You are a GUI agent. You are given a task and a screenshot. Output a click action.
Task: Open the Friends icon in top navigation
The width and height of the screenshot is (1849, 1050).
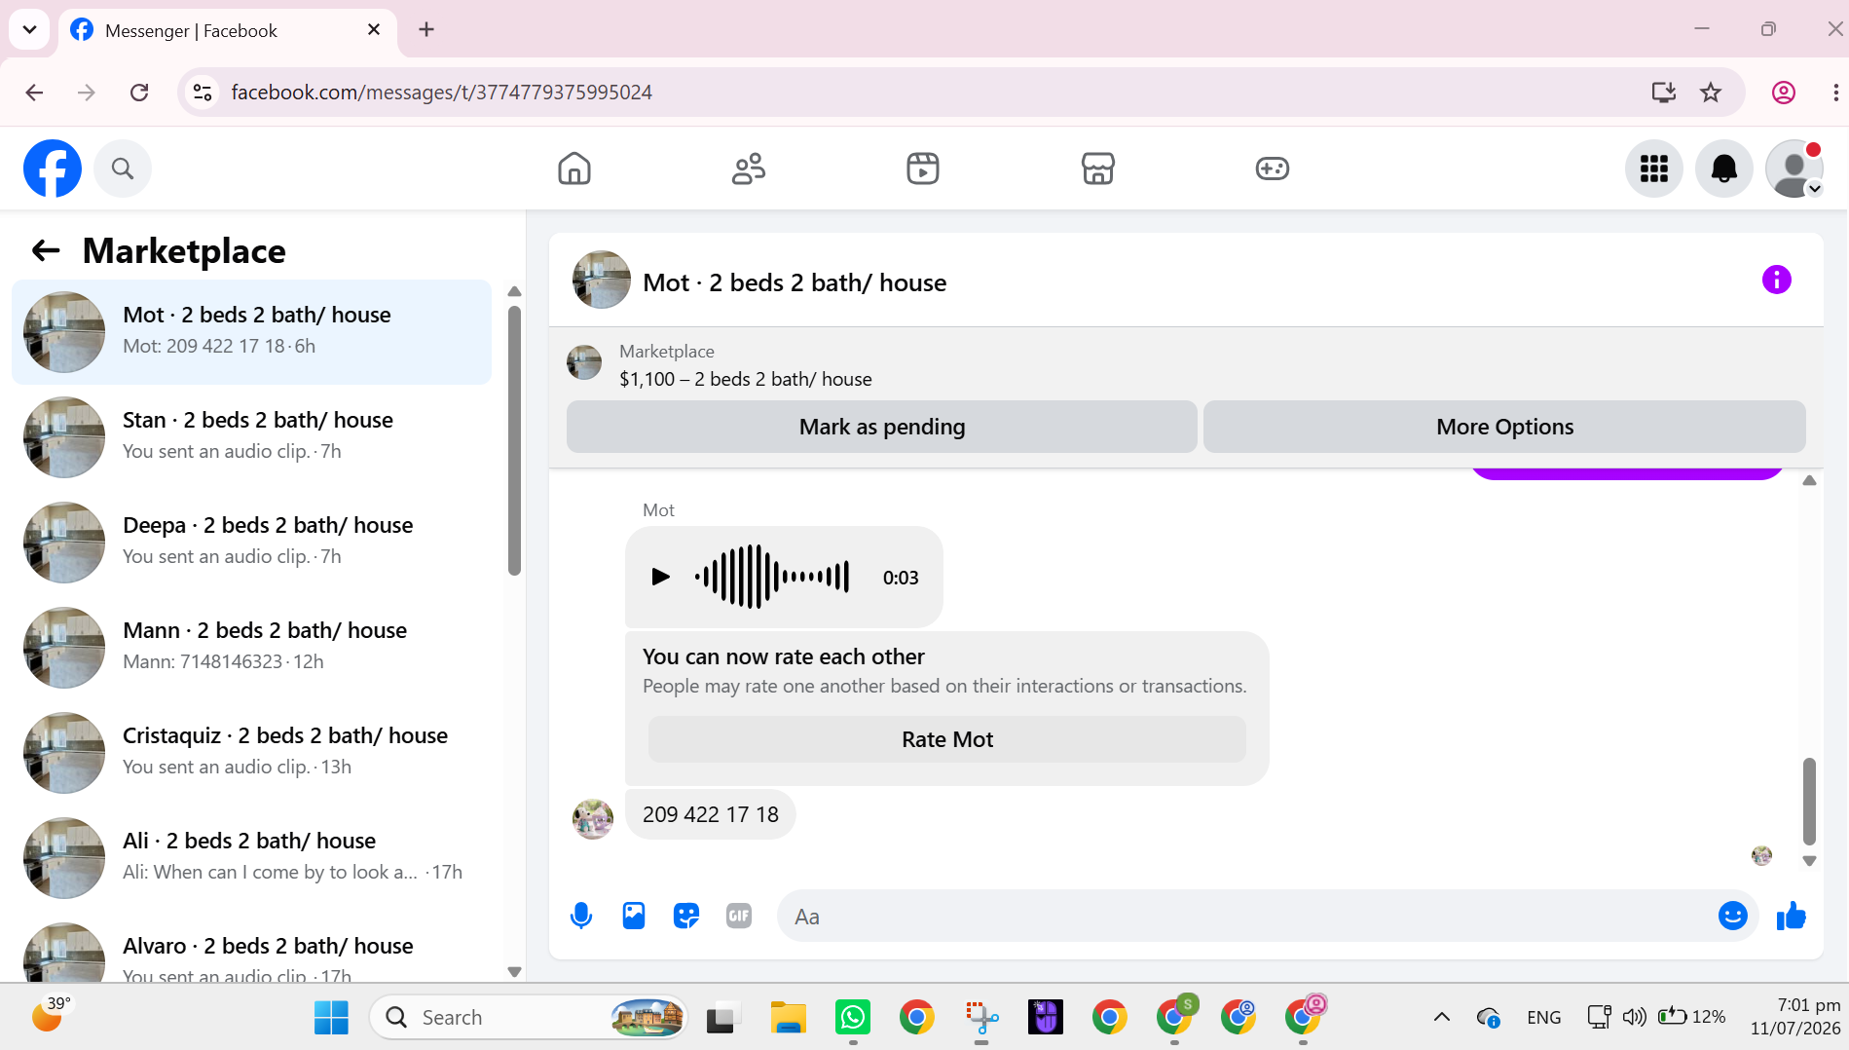749,169
